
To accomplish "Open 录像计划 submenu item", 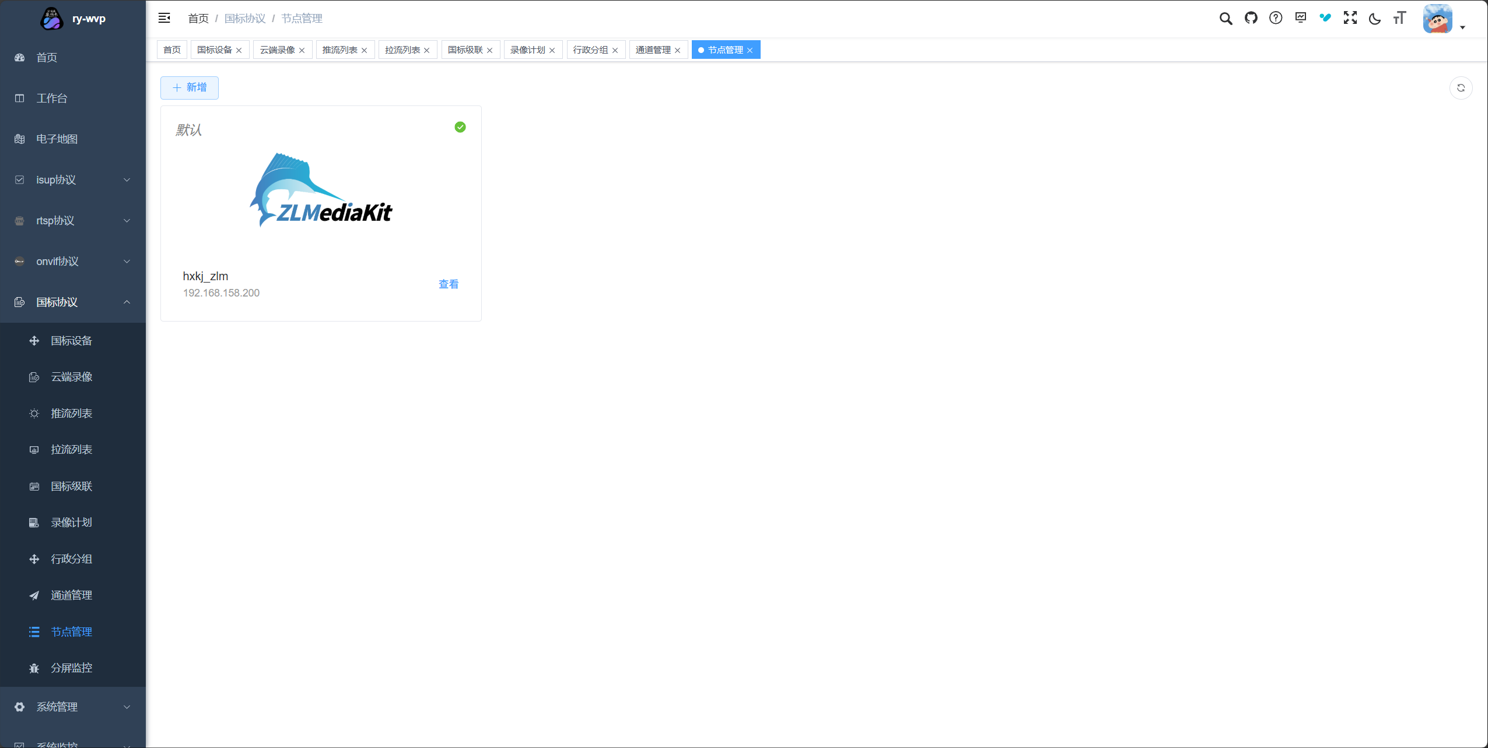I will (x=73, y=523).
